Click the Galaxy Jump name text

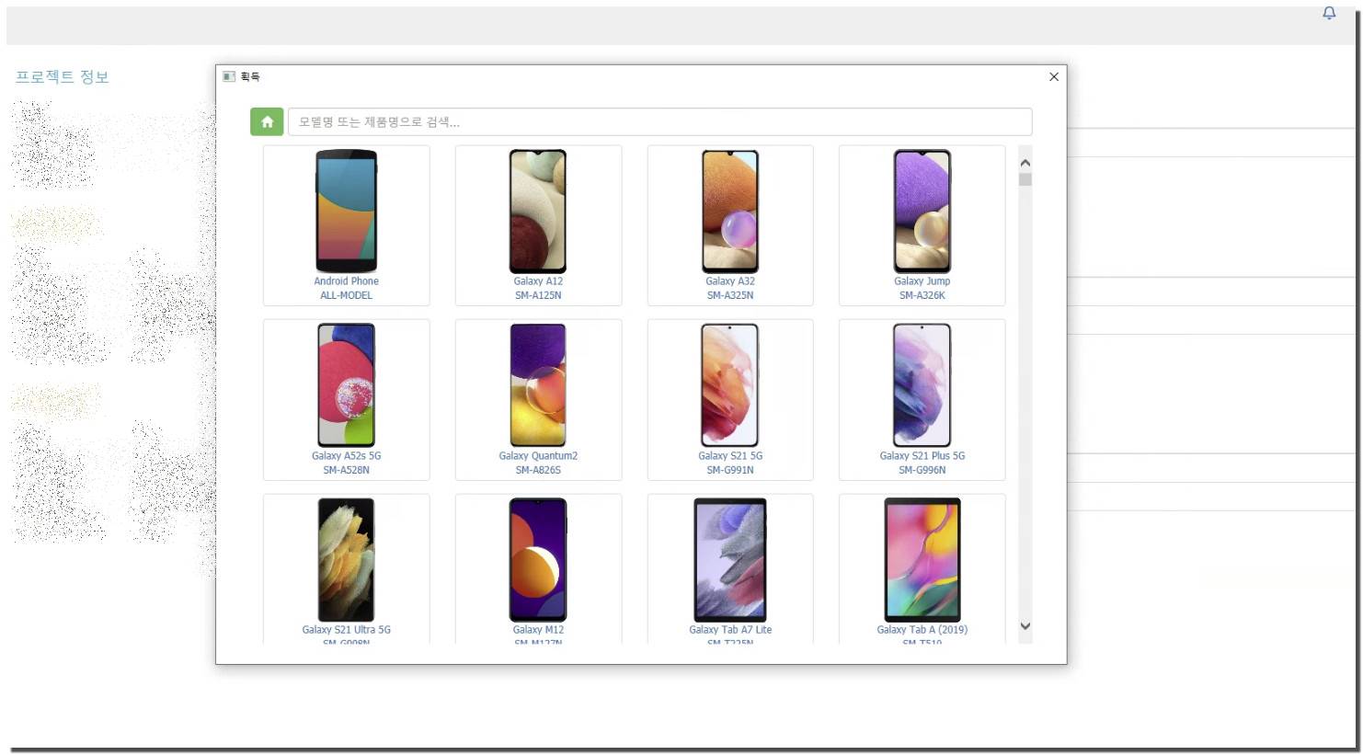click(922, 281)
